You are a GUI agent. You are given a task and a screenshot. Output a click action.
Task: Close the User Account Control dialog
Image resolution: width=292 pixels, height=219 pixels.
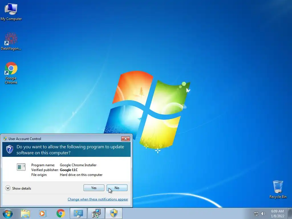pyautogui.click(x=125, y=139)
